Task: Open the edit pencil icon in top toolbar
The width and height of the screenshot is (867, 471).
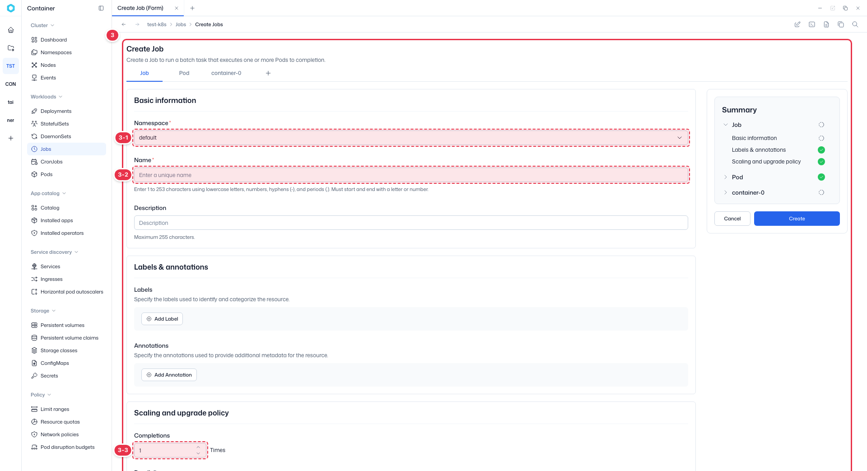Action: [797, 24]
